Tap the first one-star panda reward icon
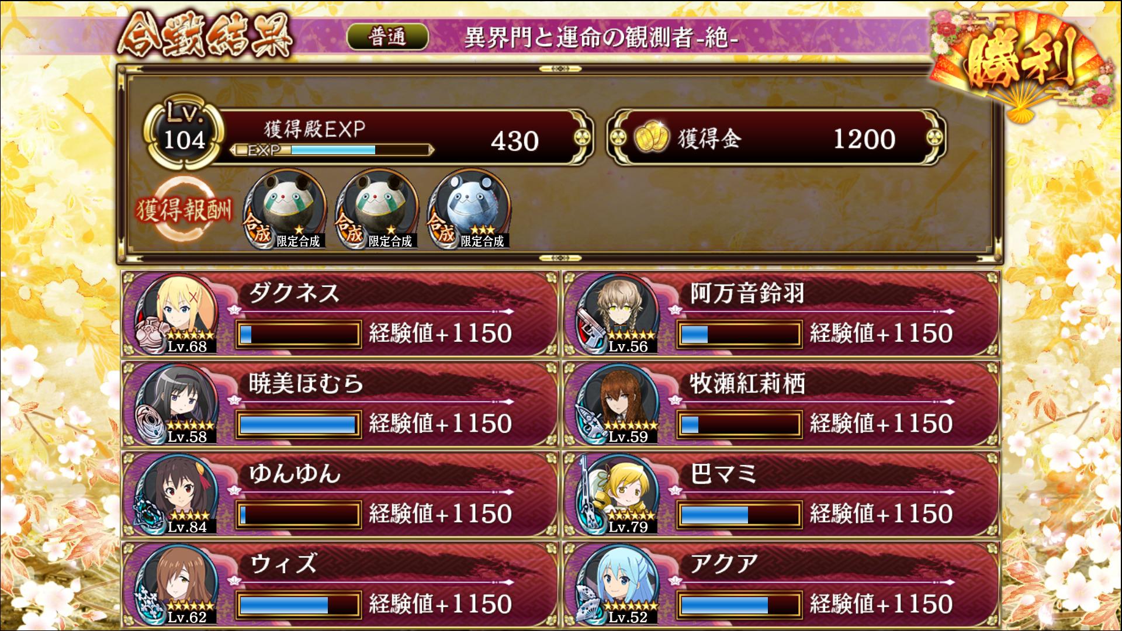This screenshot has height=631, width=1122. point(285,209)
